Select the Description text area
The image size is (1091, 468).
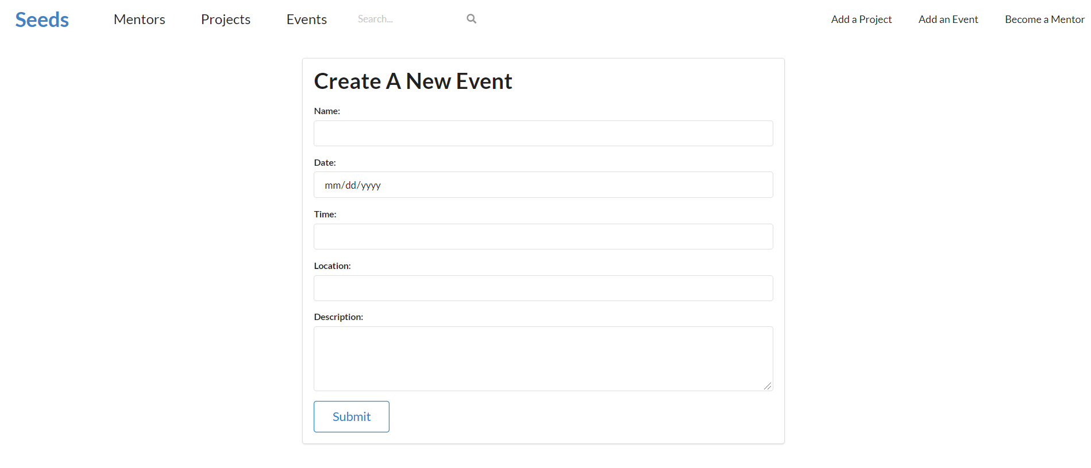click(x=543, y=358)
